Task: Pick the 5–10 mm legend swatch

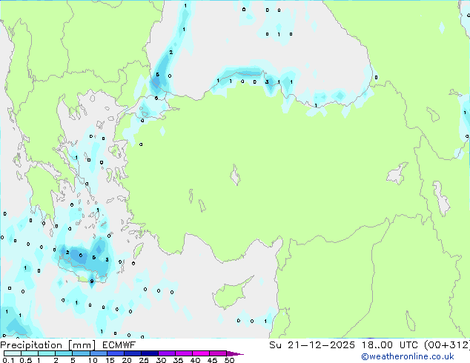Action: pyautogui.click(x=82, y=353)
